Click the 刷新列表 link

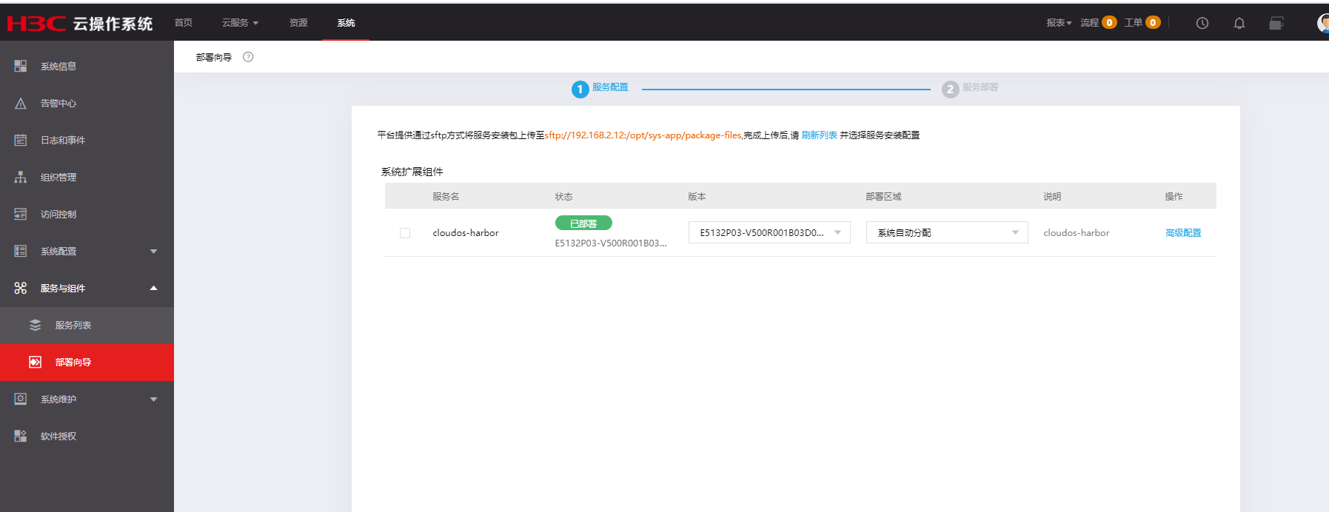819,135
